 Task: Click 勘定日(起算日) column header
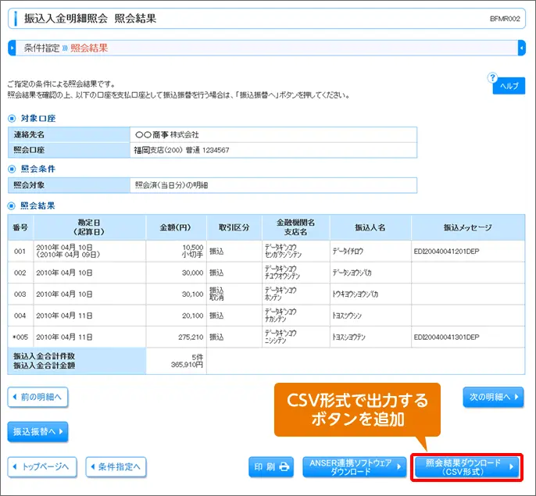90,227
